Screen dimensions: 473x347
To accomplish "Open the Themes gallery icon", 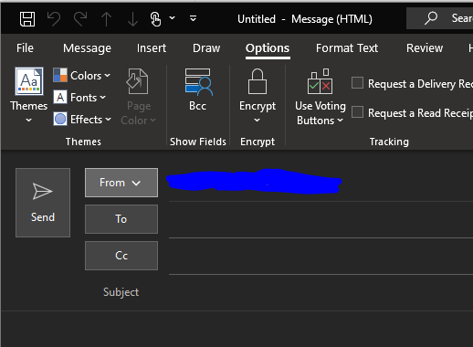I will coord(29,81).
